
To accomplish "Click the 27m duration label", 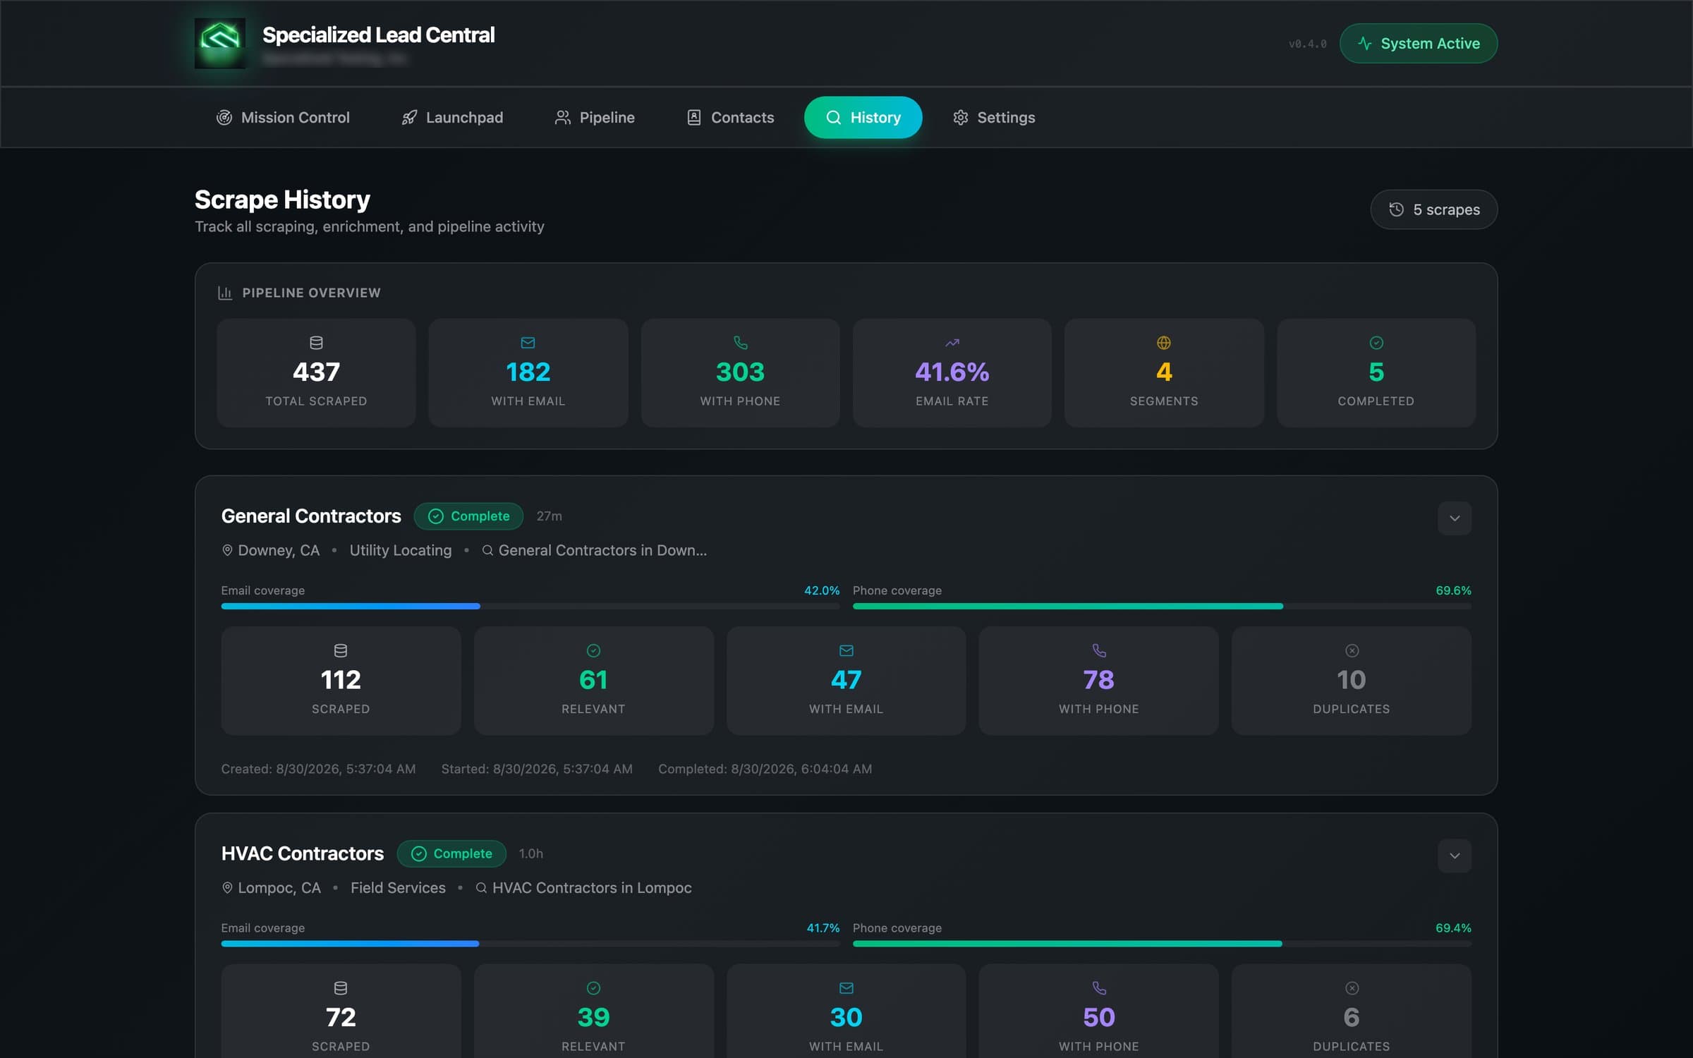I will [x=550, y=516].
